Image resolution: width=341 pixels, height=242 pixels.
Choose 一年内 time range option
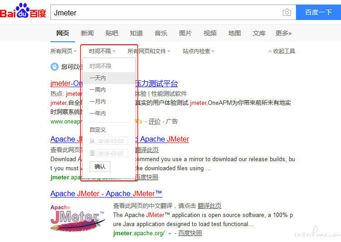coord(109,113)
